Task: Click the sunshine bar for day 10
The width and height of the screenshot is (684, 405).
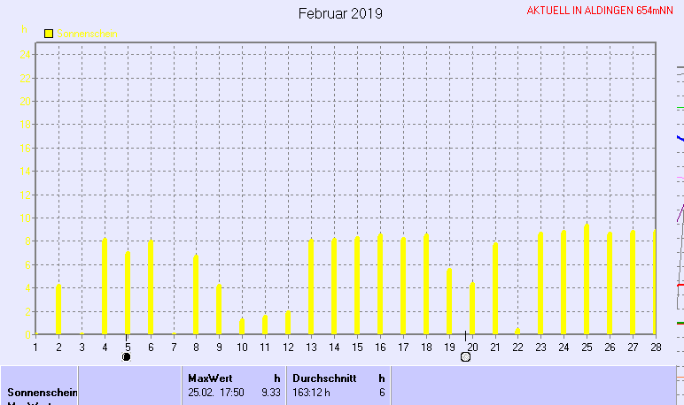Action: pos(242,325)
